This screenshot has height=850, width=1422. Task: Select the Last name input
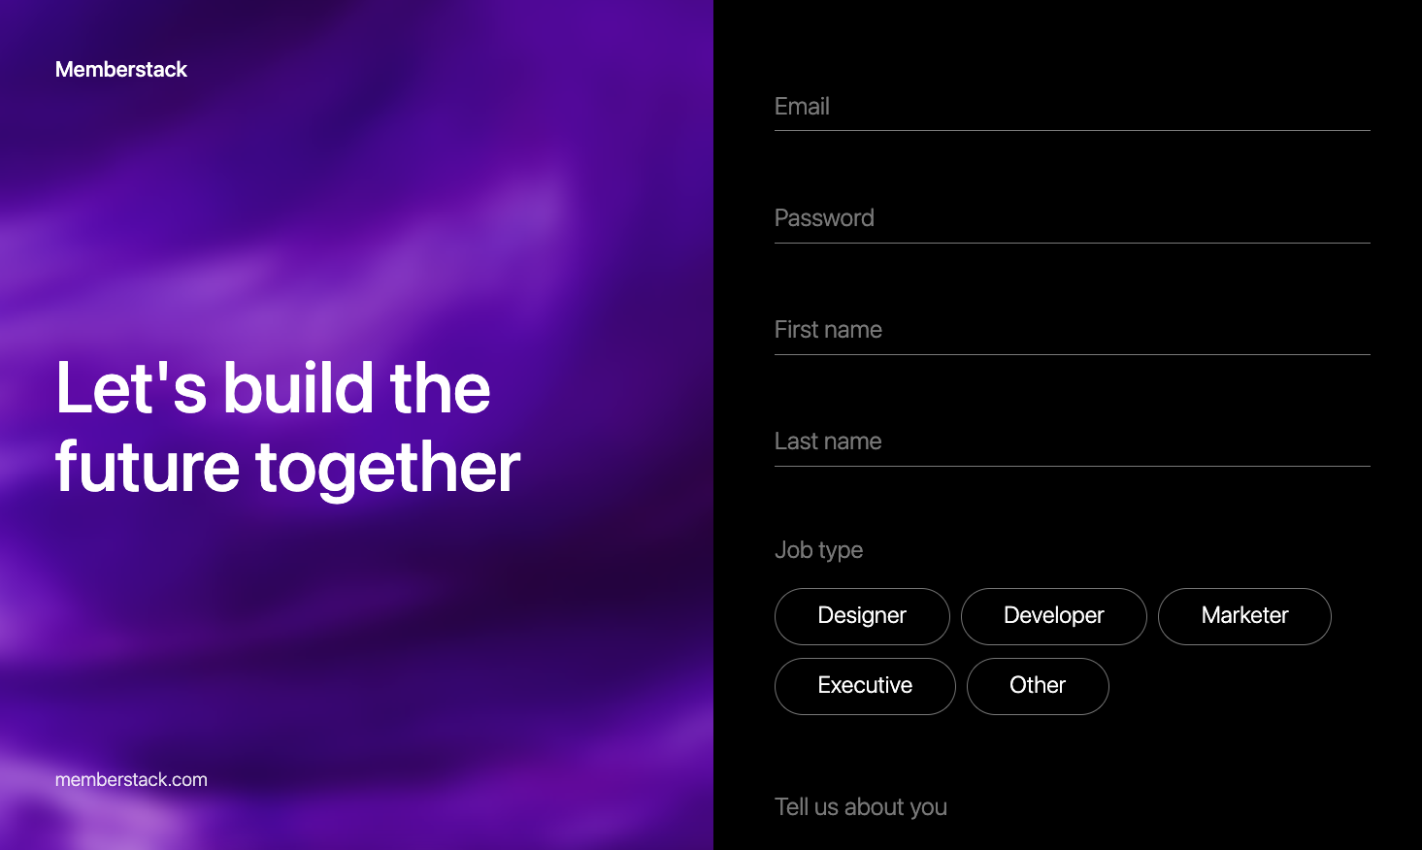(x=1068, y=441)
